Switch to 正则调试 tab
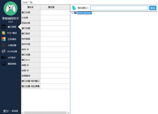 click(12, 39)
